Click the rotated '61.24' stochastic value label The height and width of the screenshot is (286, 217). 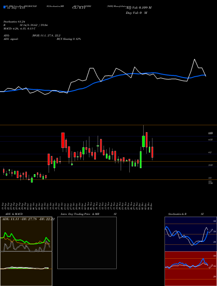point(210,231)
